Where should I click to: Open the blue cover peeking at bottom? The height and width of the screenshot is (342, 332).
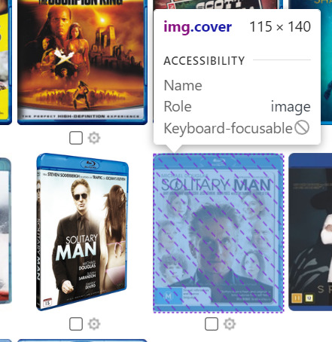point(82,340)
